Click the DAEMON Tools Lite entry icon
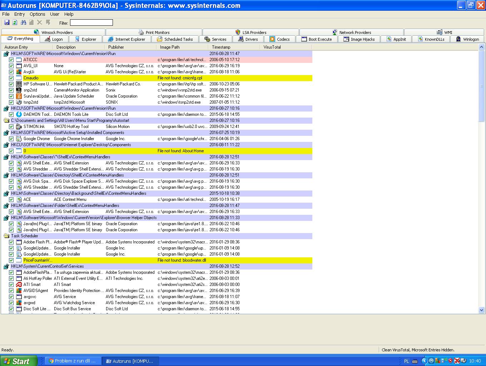 [19, 114]
